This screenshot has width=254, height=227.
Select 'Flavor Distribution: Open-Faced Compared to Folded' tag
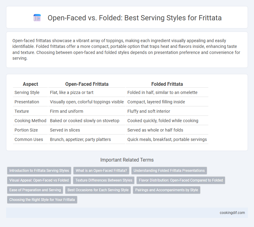pyautogui.click(x=181, y=180)
